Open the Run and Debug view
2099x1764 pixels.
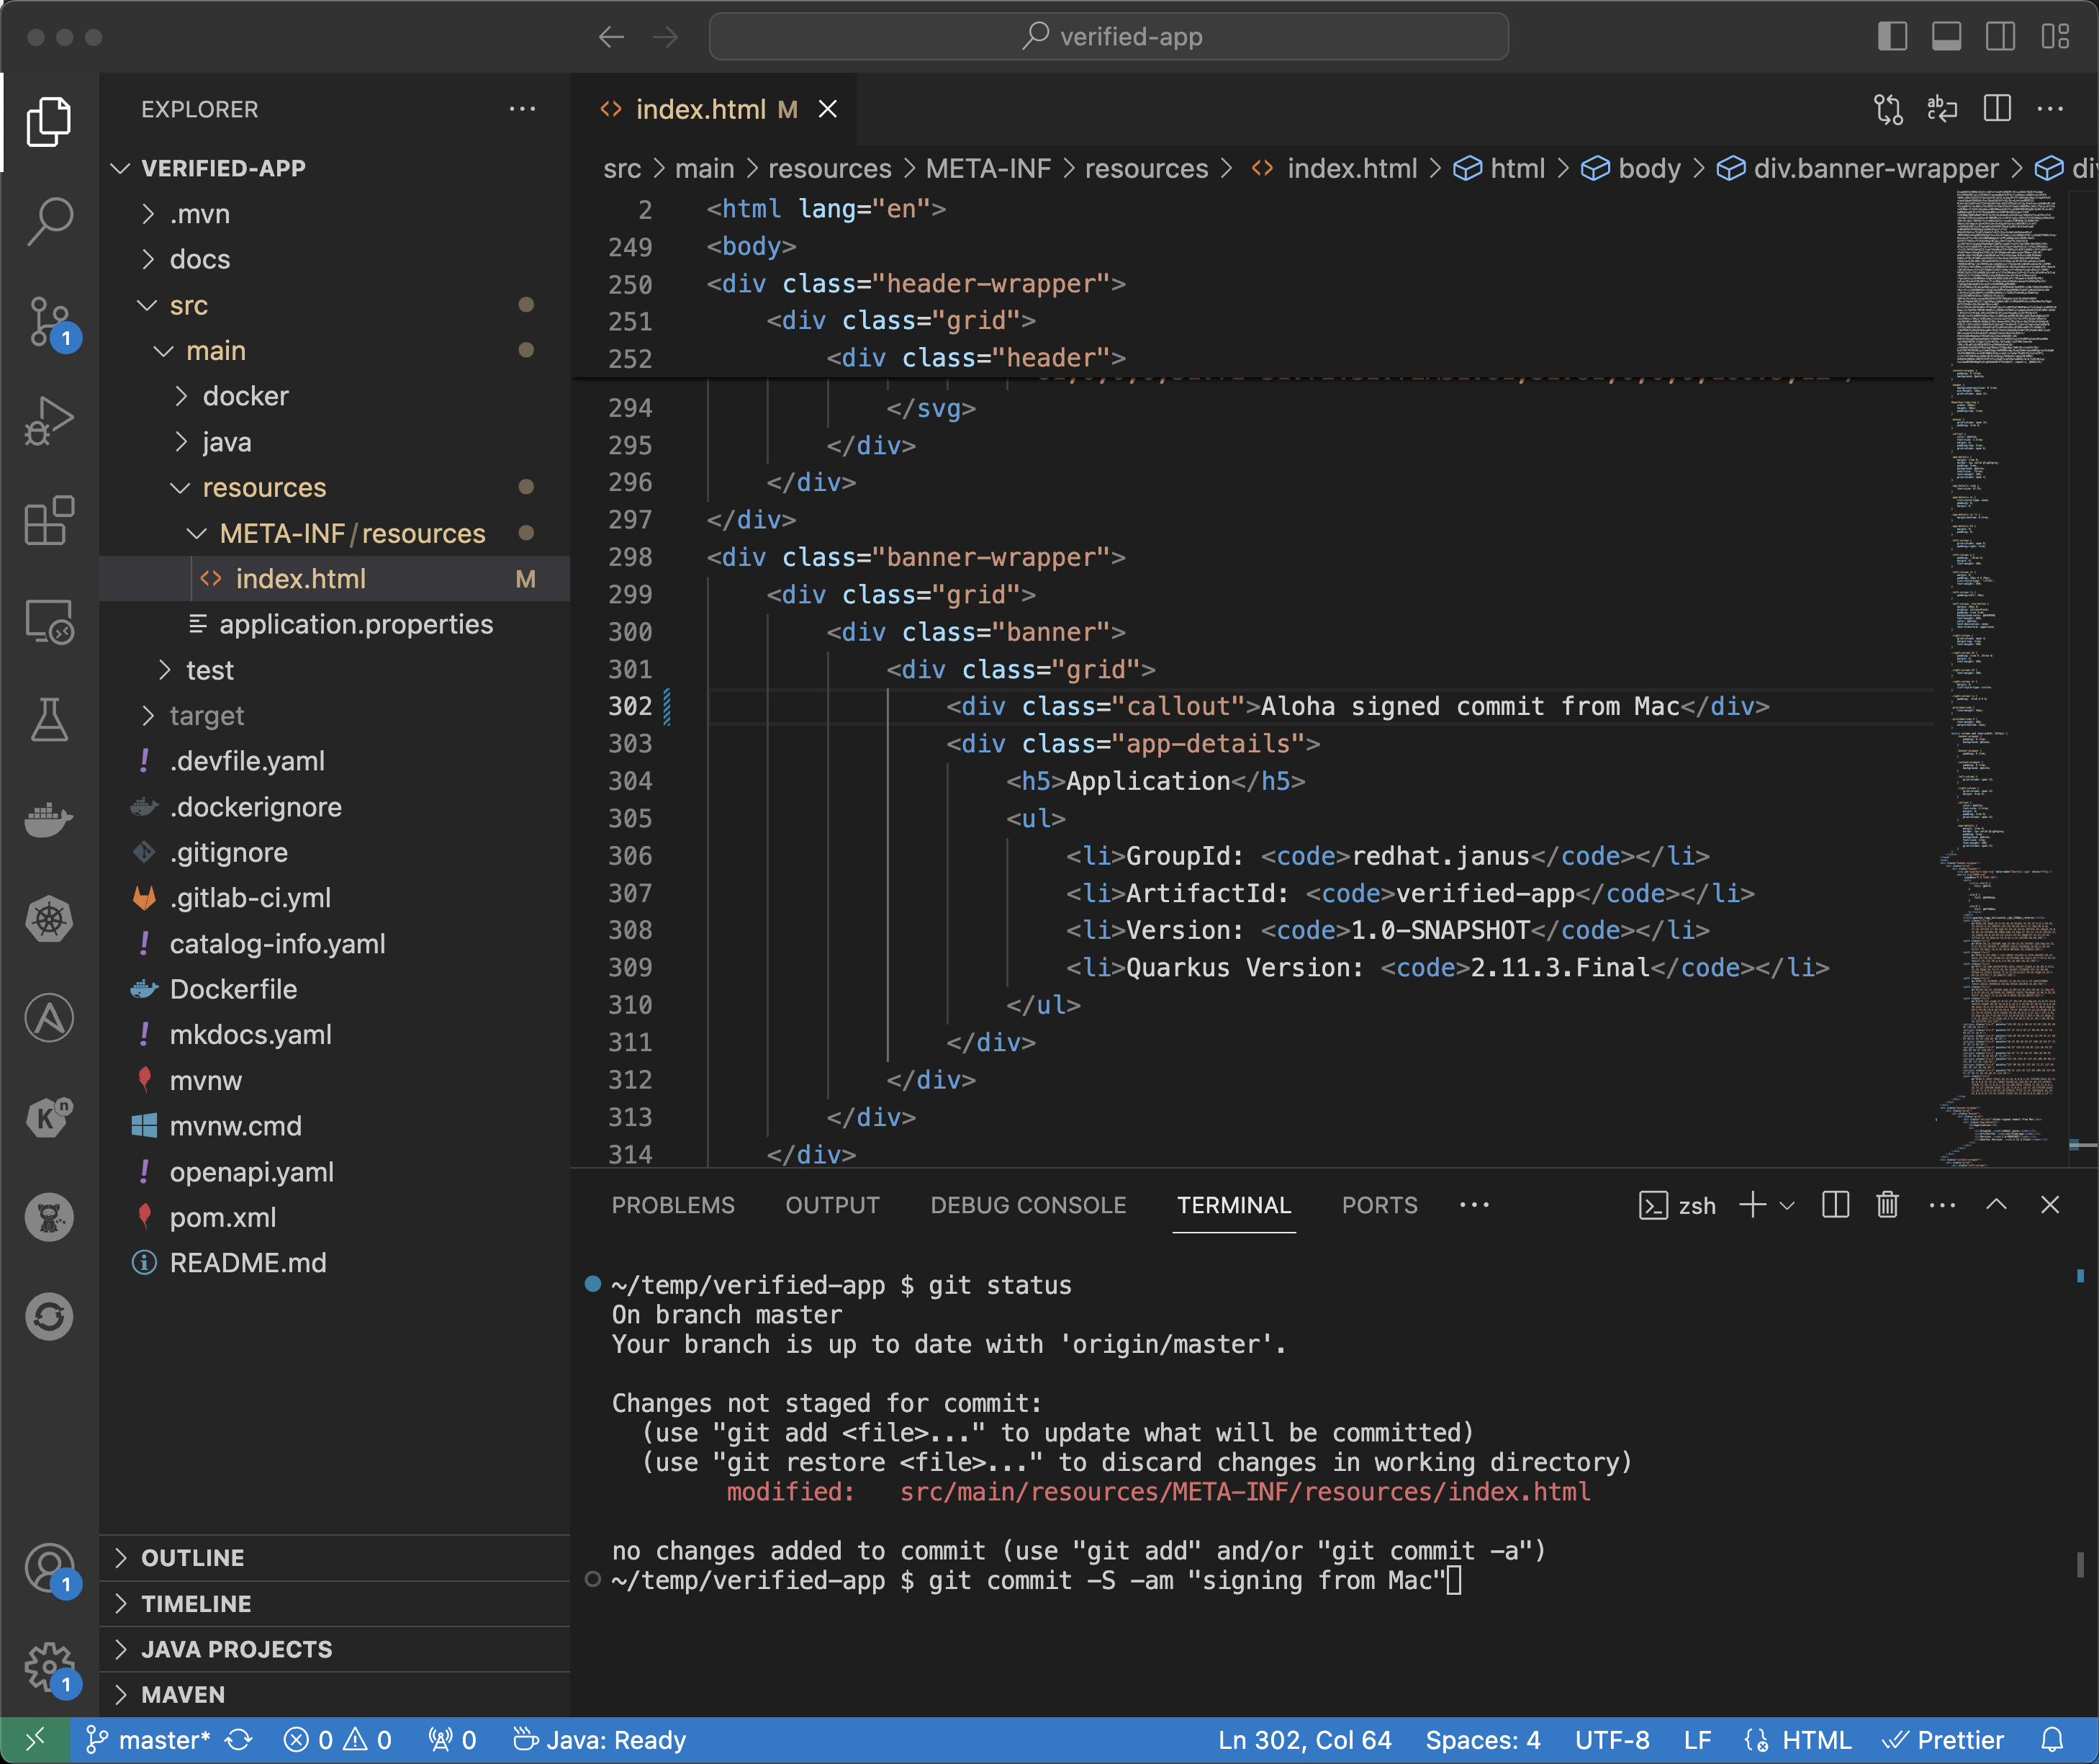click(x=49, y=420)
